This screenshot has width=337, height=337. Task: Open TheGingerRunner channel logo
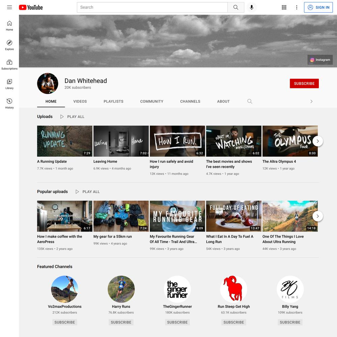click(x=177, y=289)
